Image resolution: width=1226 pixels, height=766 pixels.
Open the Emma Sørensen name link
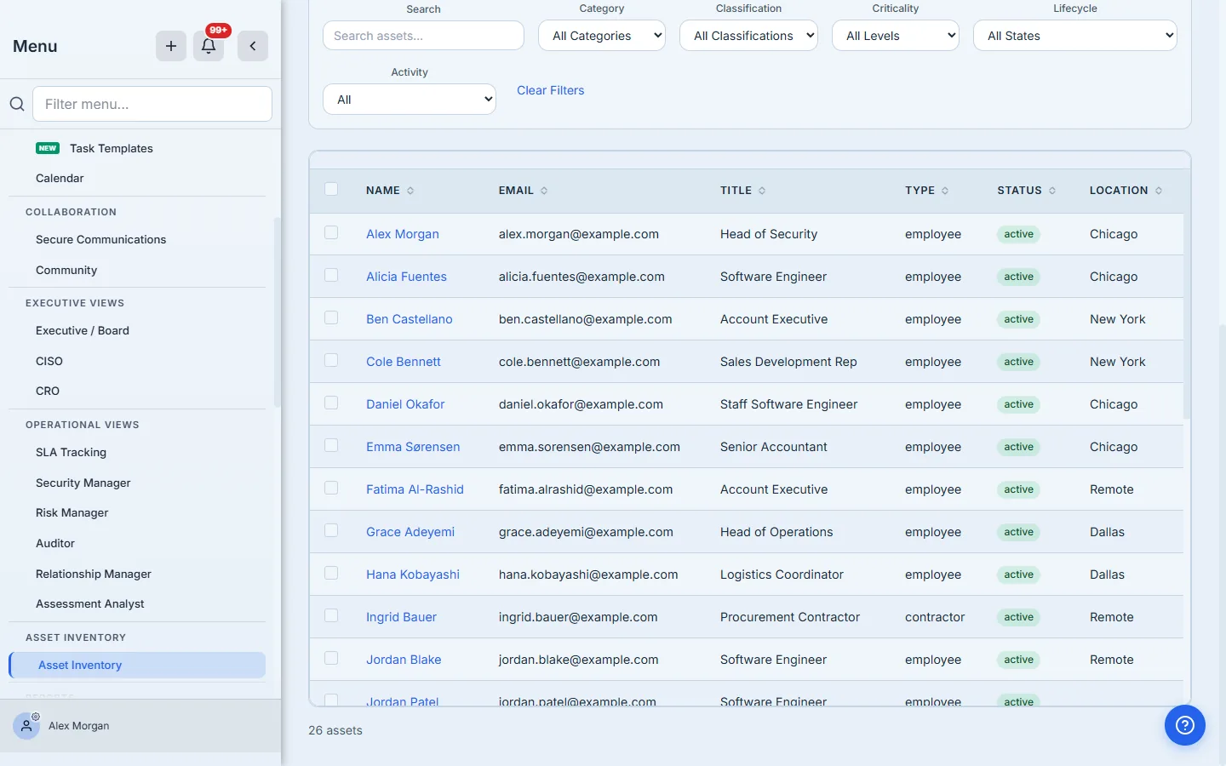click(x=413, y=447)
